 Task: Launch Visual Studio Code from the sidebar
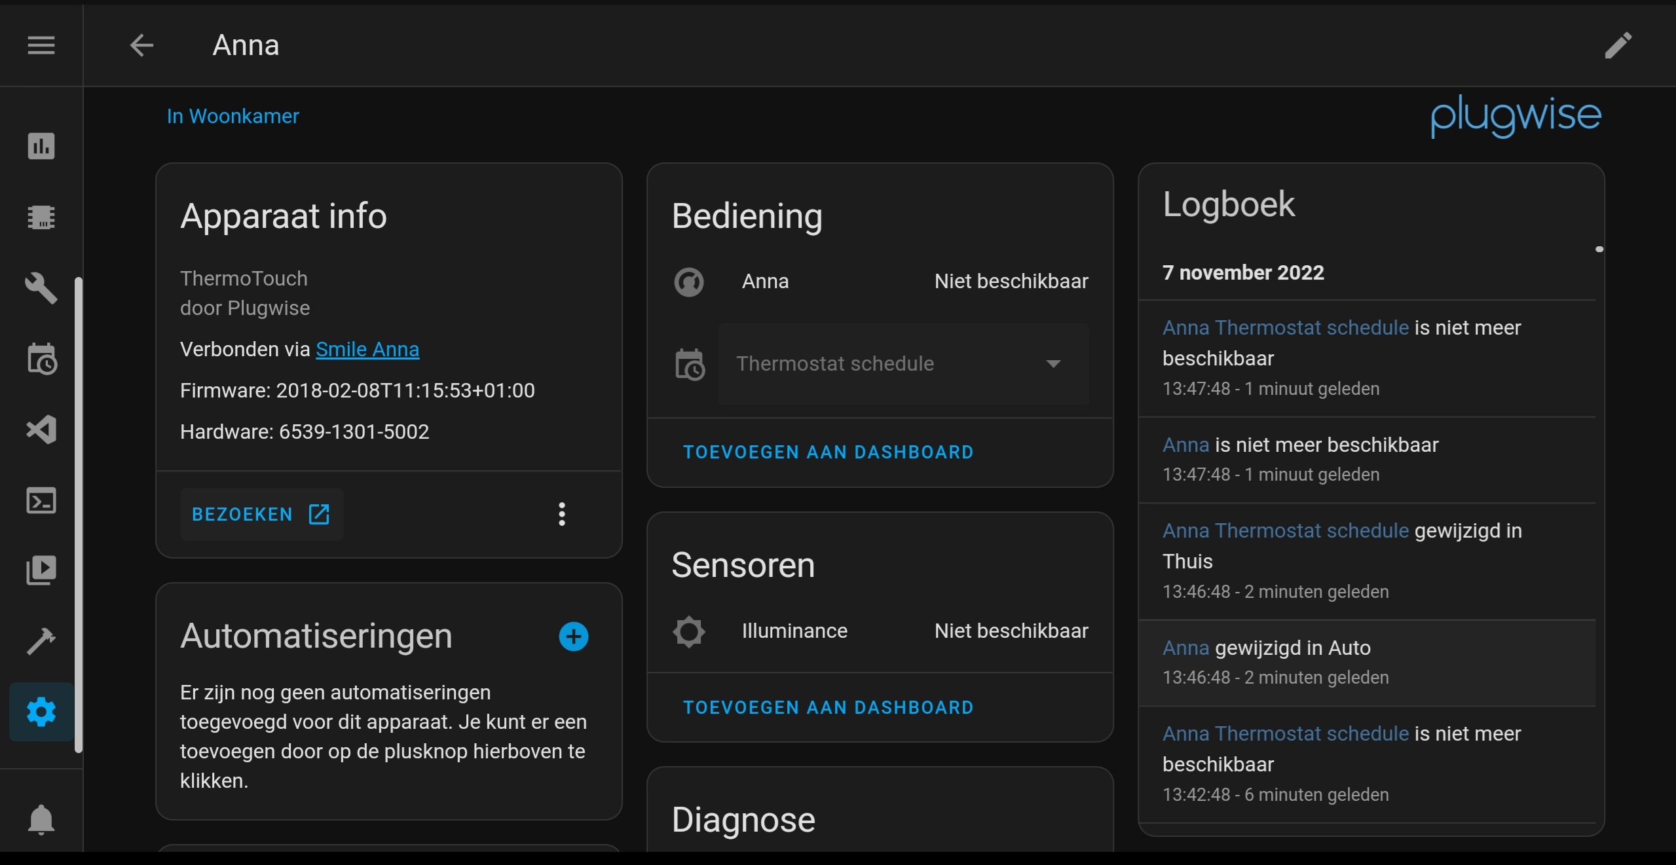pyautogui.click(x=41, y=430)
